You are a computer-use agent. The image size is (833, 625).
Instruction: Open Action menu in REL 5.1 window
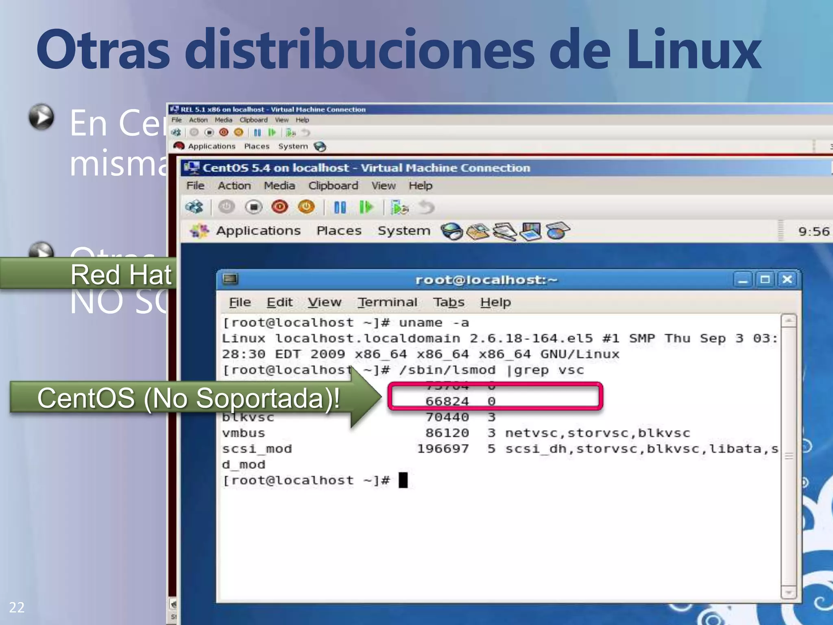198,120
